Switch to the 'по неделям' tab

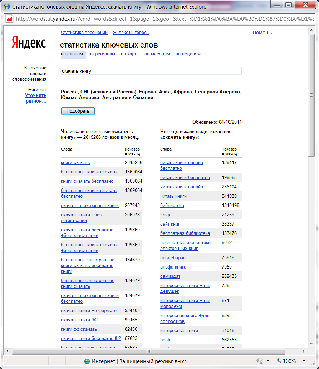coord(188,54)
